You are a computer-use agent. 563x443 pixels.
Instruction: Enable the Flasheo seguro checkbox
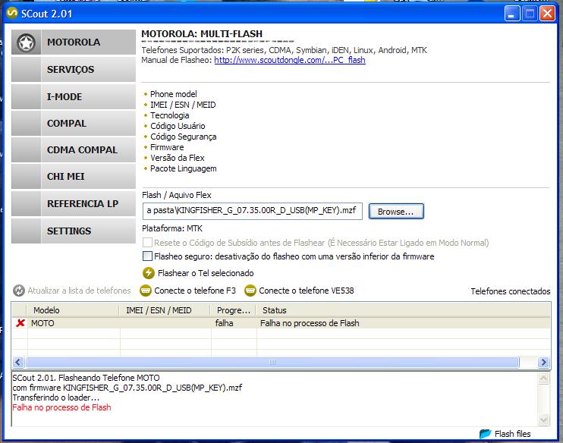click(x=147, y=256)
